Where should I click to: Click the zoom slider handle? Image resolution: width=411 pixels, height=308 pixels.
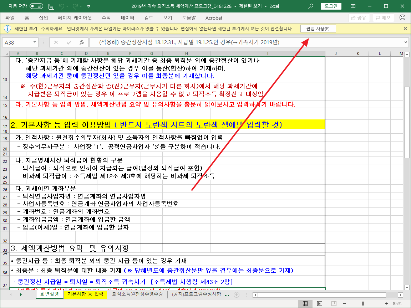click(x=363, y=304)
